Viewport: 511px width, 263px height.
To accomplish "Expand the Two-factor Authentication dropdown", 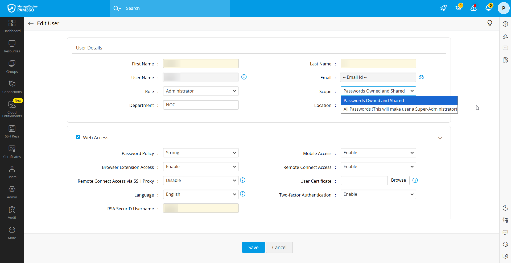I will (378, 194).
